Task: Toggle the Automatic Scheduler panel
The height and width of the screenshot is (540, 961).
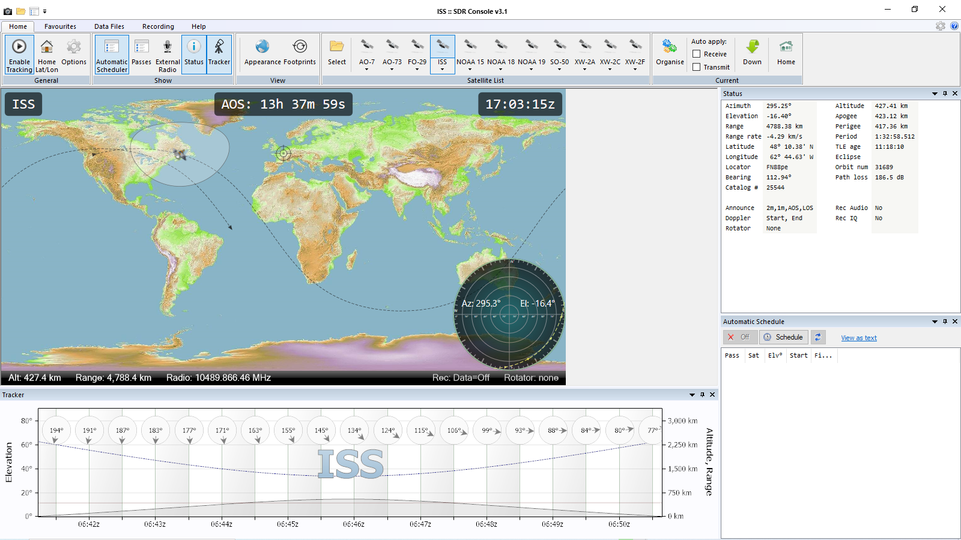Action: pos(112,55)
